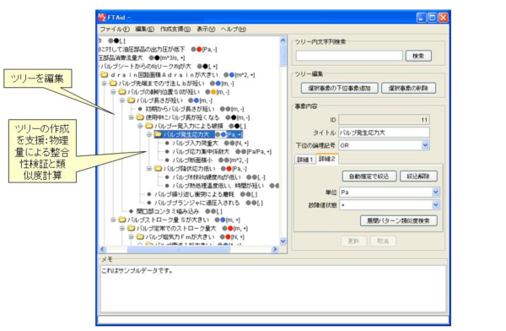Screen dimensions: 506x331
Task: Open the 単位 Pa dropdown
Action: [435, 193]
